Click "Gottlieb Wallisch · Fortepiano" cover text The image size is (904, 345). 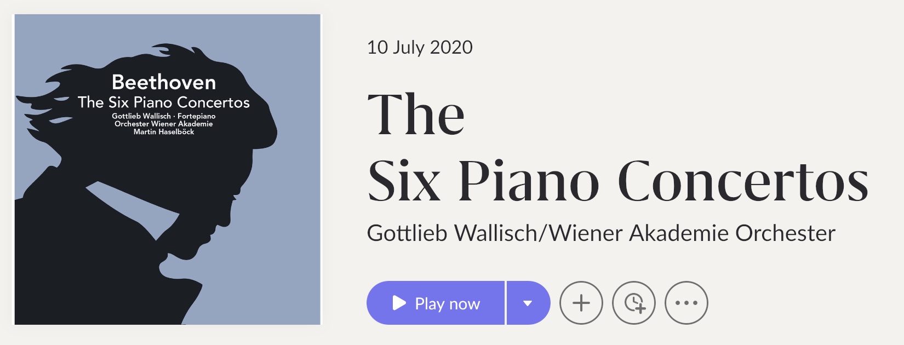tap(164, 116)
